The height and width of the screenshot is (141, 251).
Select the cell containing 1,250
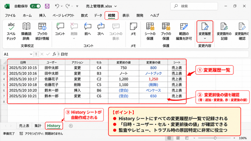[x=153, y=79]
